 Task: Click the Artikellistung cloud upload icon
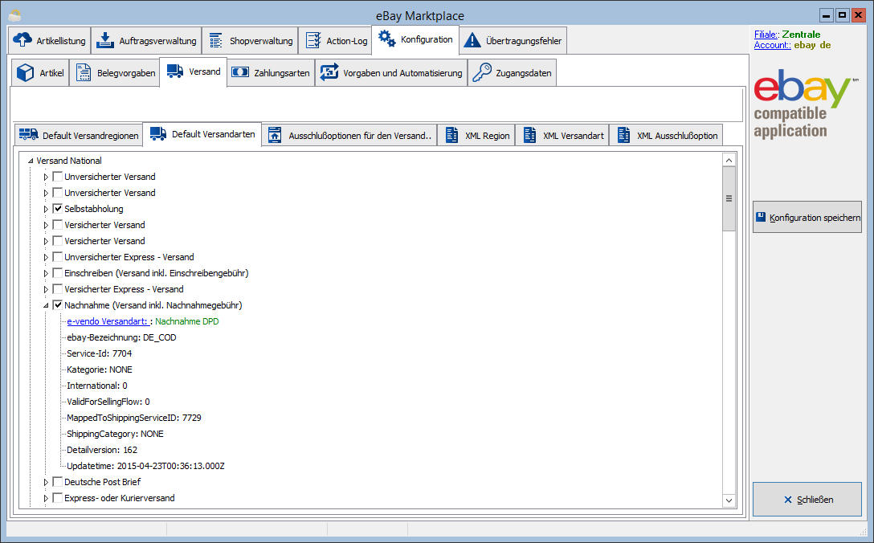pyautogui.click(x=22, y=40)
